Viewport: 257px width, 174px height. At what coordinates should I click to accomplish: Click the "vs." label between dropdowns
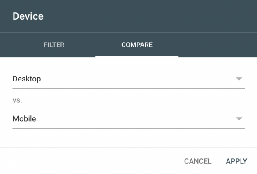(17, 99)
